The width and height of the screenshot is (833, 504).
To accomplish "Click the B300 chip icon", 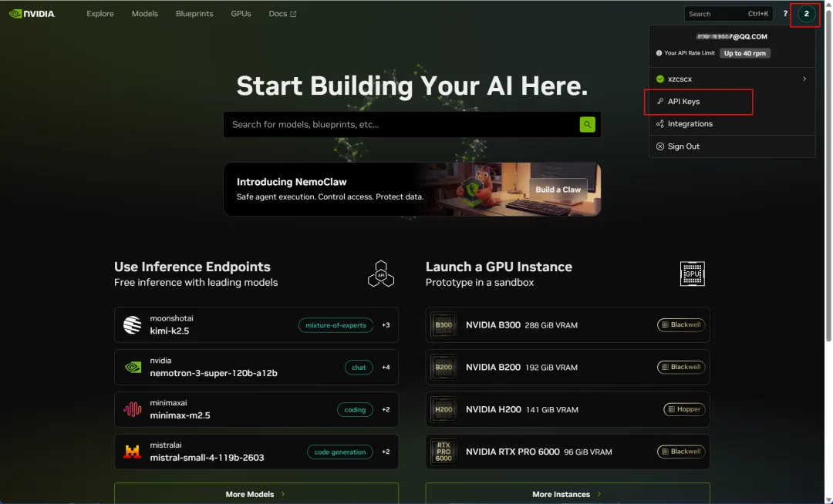I will [443, 324].
